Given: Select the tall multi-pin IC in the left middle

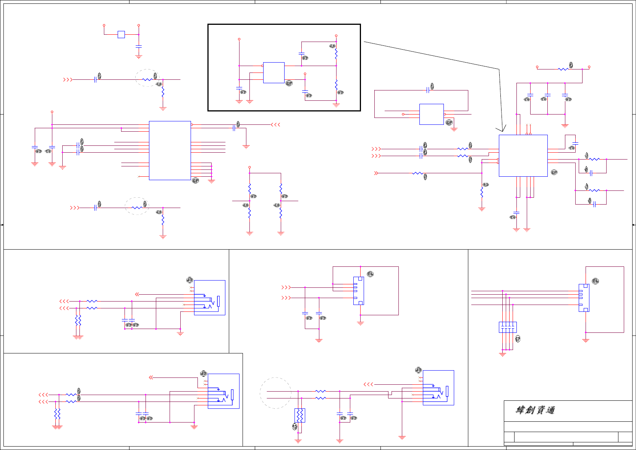Looking at the screenshot, I should [170, 150].
